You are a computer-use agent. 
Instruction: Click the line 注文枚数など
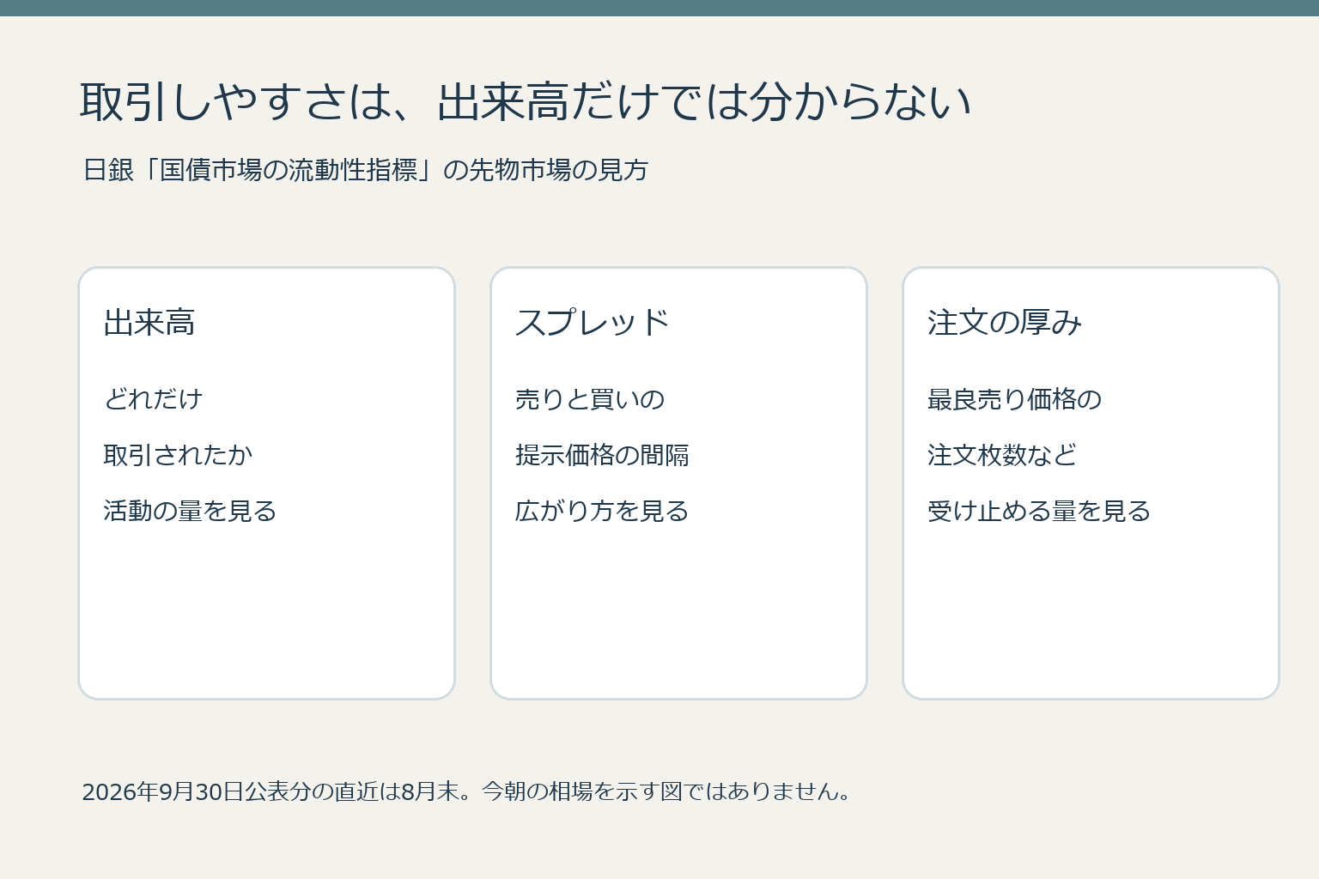tap(1002, 455)
